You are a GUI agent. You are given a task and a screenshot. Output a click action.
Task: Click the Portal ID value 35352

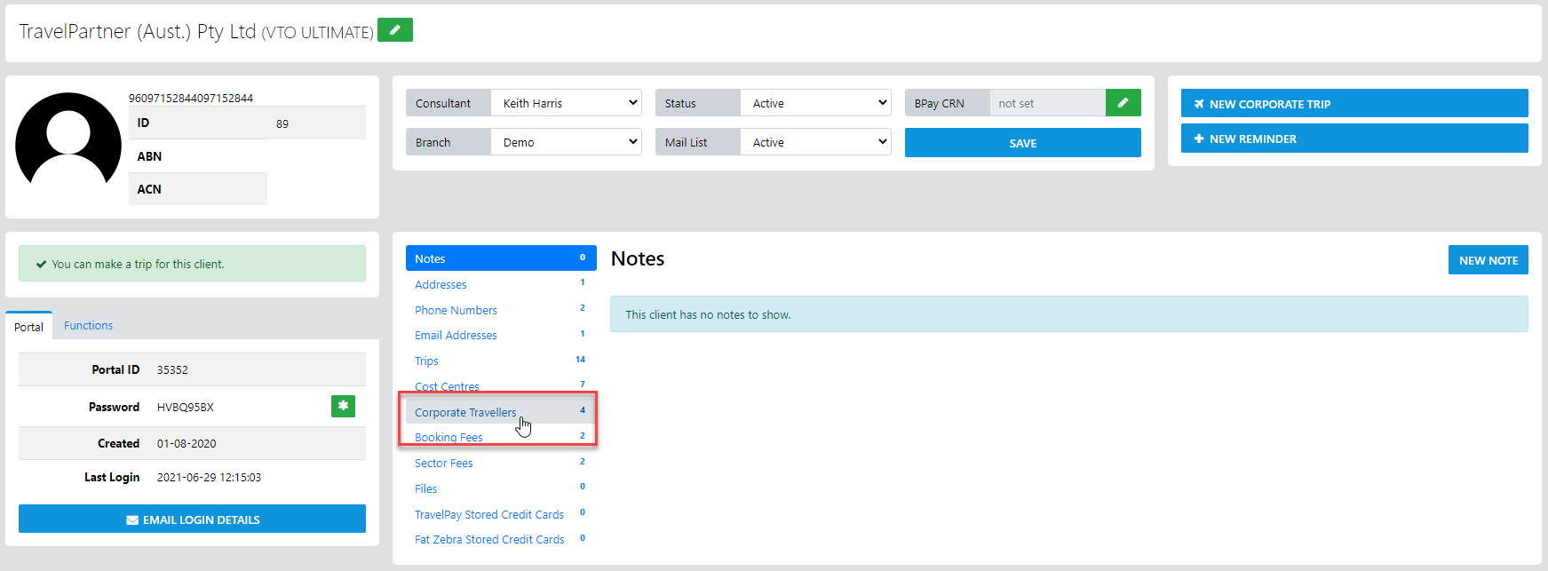[x=172, y=369]
